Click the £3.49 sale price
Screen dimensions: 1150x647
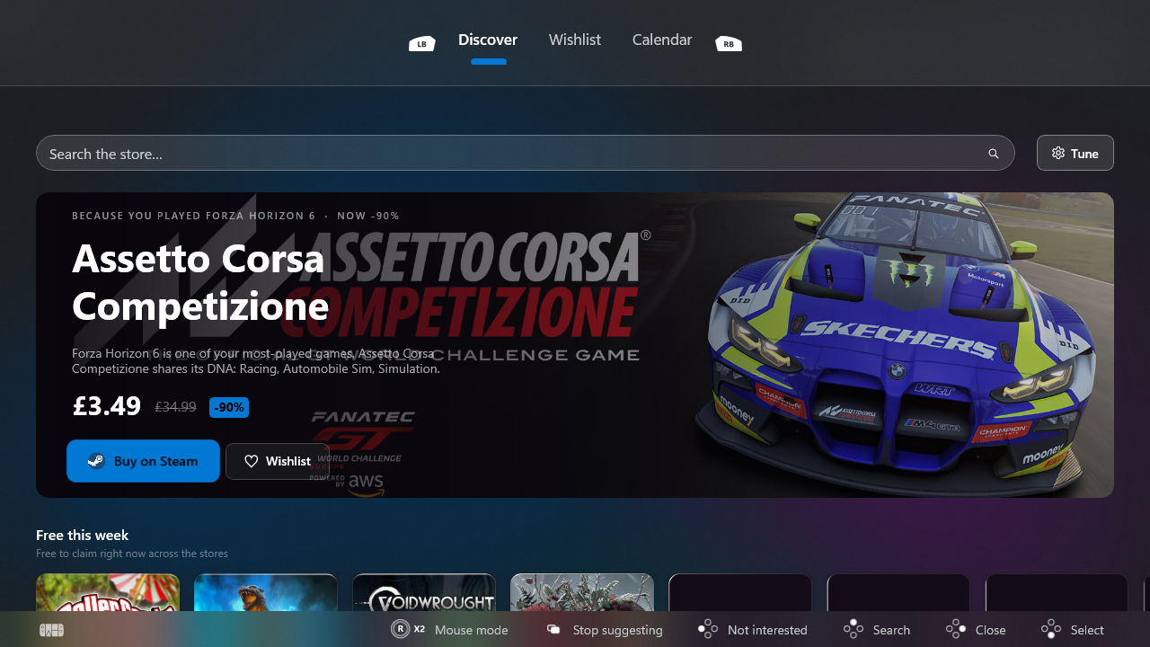click(x=107, y=406)
